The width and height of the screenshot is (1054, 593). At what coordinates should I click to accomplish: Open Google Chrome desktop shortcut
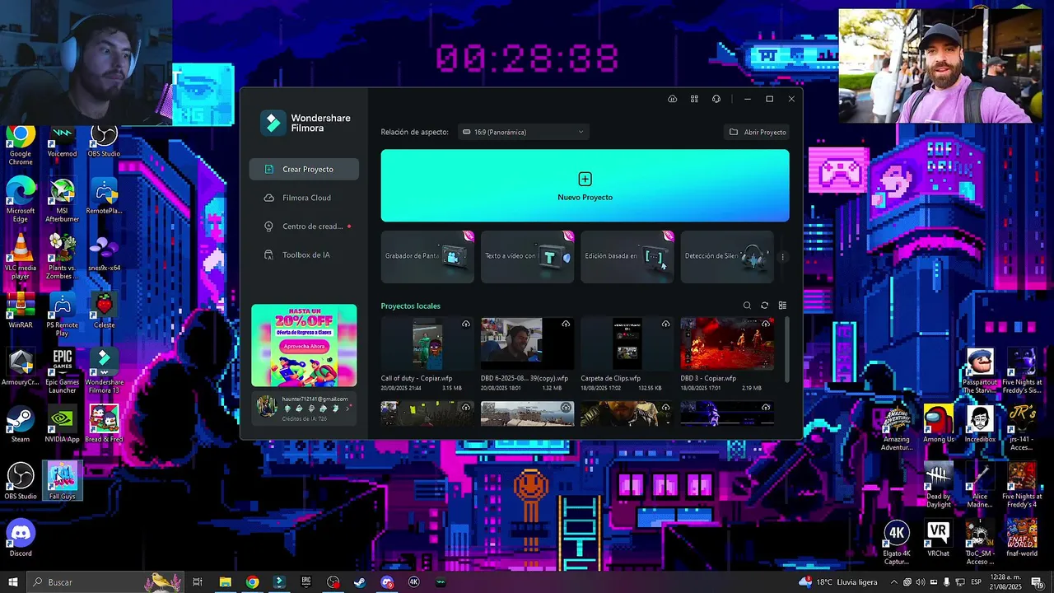(21, 144)
